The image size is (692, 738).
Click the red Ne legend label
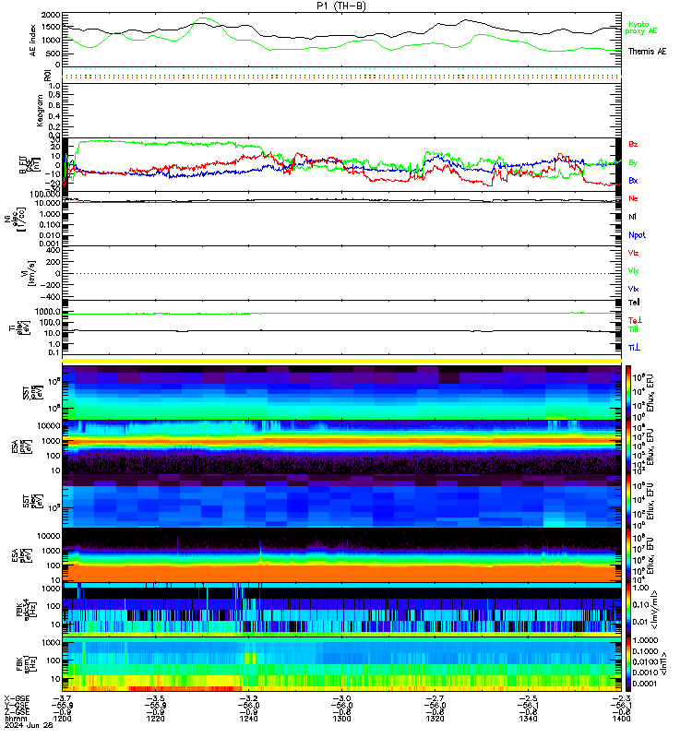point(633,198)
